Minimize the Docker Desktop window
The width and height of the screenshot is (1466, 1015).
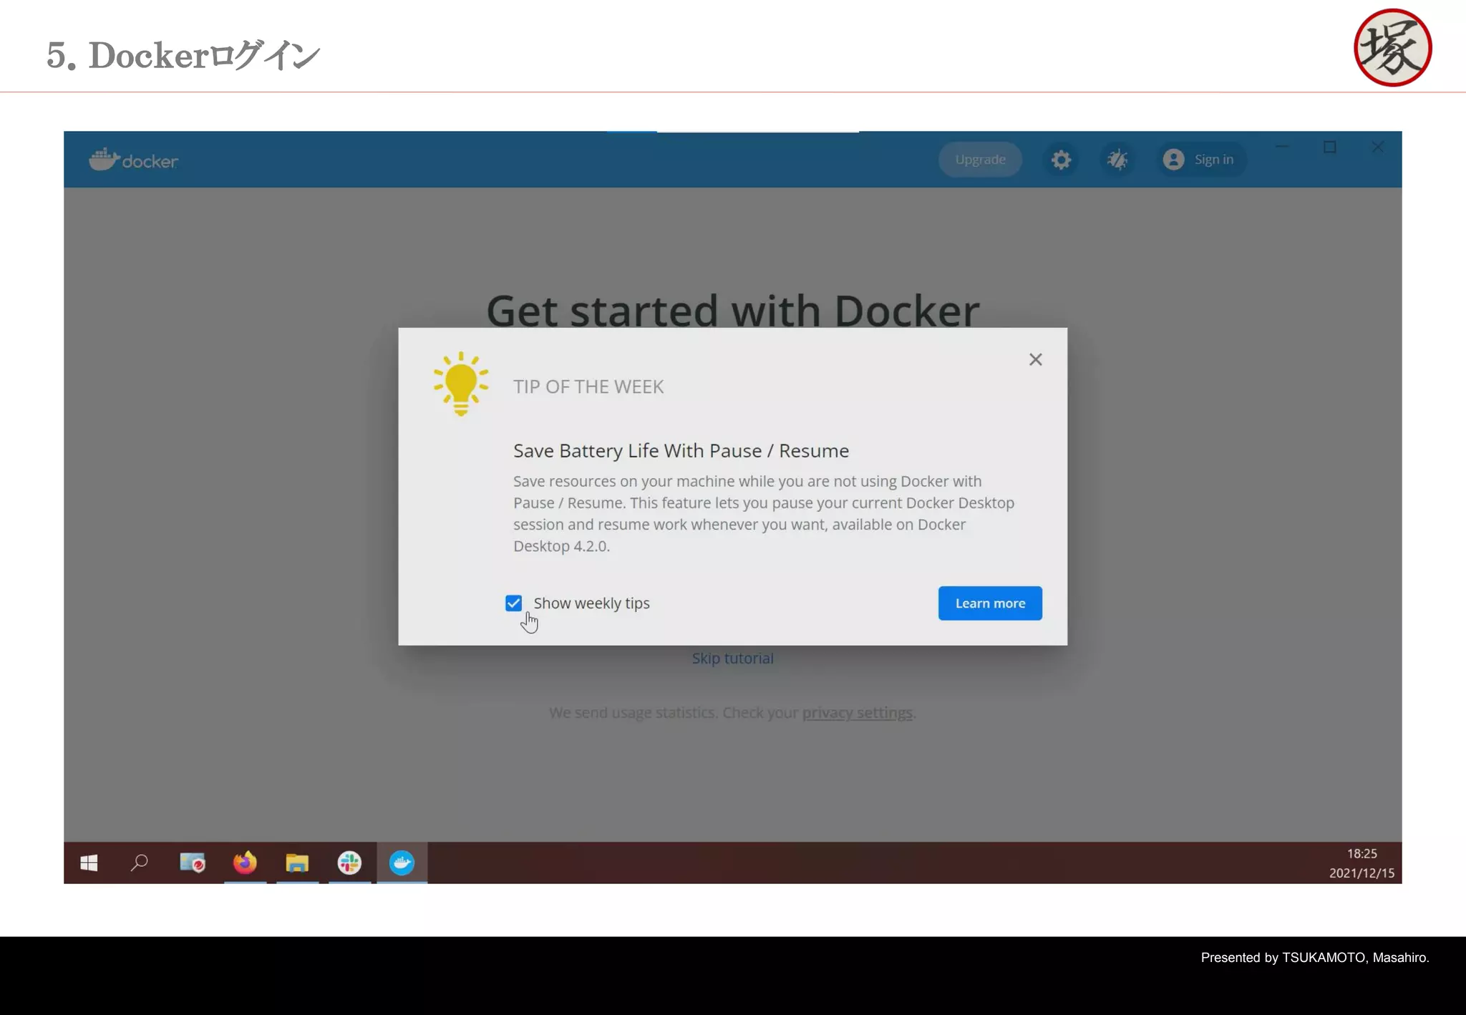(x=1282, y=147)
